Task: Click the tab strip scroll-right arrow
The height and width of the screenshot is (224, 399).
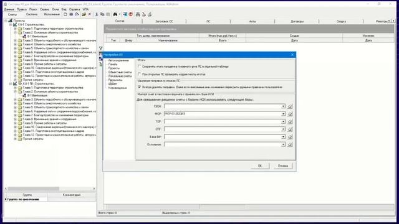Action: (x=393, y=21)
